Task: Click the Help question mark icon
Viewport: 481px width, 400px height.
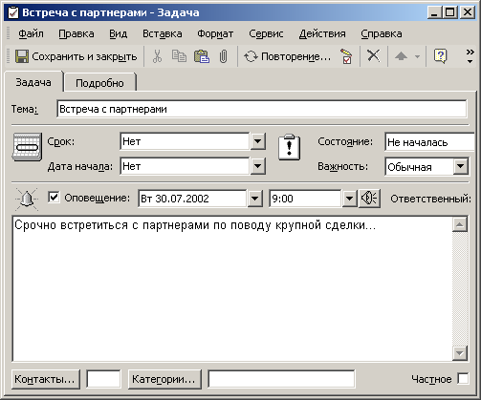Action: click(x=441, y=56)
